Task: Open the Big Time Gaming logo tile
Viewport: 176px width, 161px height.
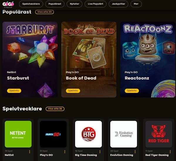Action: pos(89,134)
